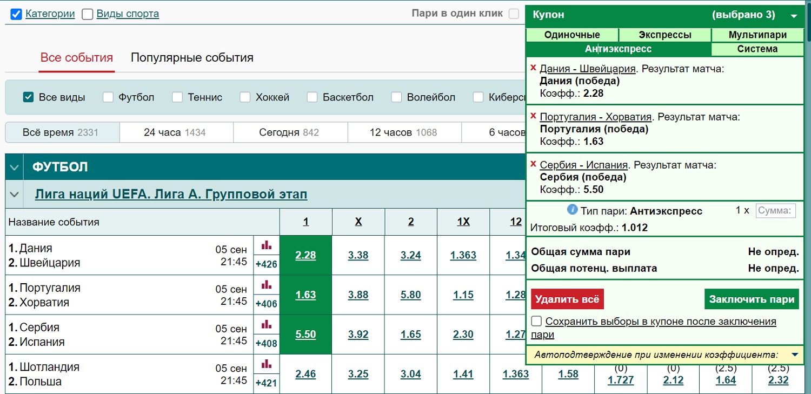Open statistics chart icon for Сербия - Испания
The image size is (811, 394).
(266, 324)
